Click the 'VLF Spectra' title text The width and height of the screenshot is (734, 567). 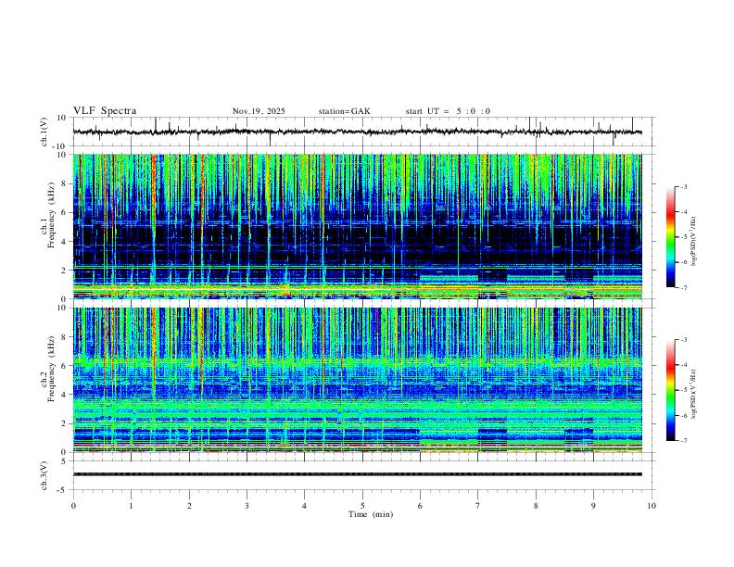pyautogui.click(x=105, y=111)
